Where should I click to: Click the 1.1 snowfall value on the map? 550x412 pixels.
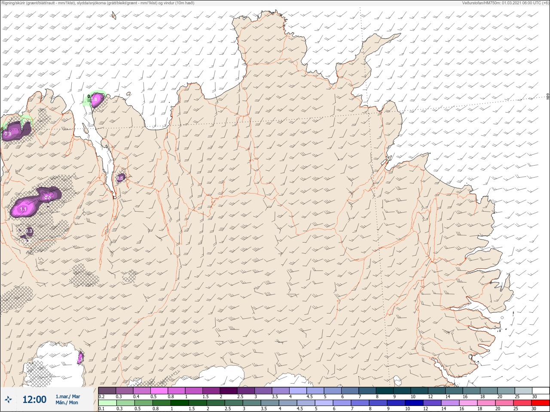pyautogui.click(x=24, y=209)
